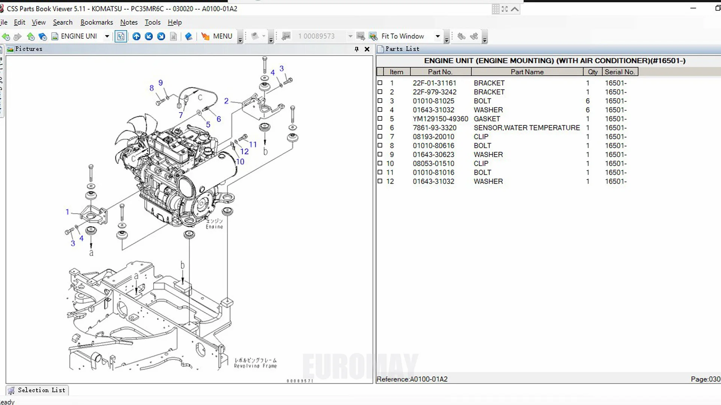The height and width of the screenshot is (405, 721).
Task: Check the box for item 7 CLIP 08193-20010
Action: pos(380,136)
